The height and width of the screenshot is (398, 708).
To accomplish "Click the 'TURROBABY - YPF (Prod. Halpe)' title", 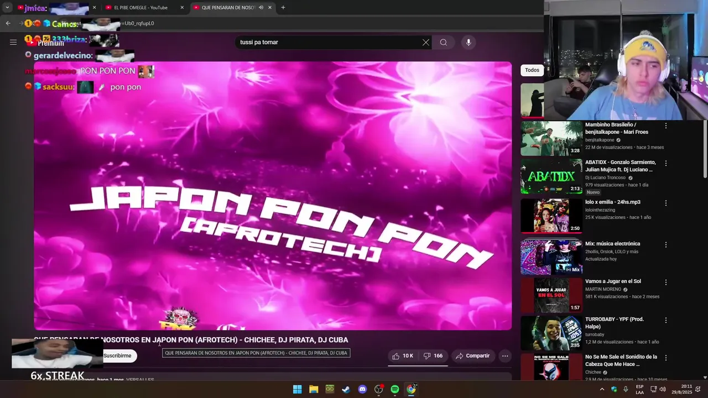I will (x=615, y=323).
